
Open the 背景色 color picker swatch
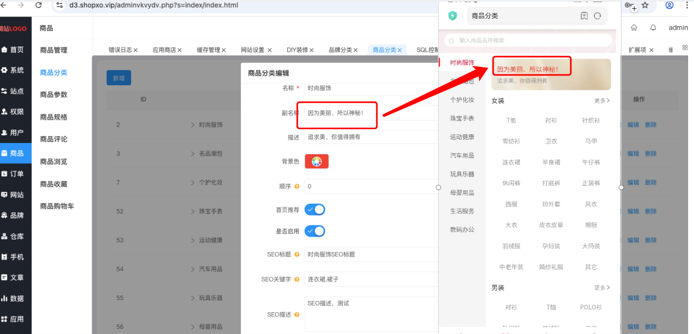point(317,162)
